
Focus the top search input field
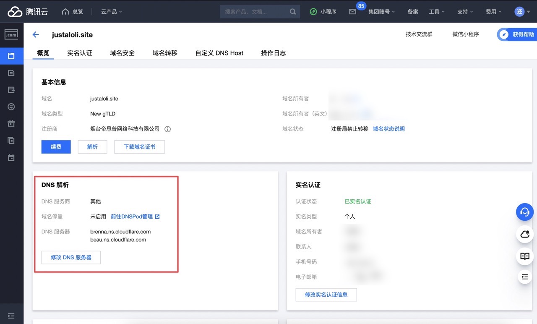254,12
